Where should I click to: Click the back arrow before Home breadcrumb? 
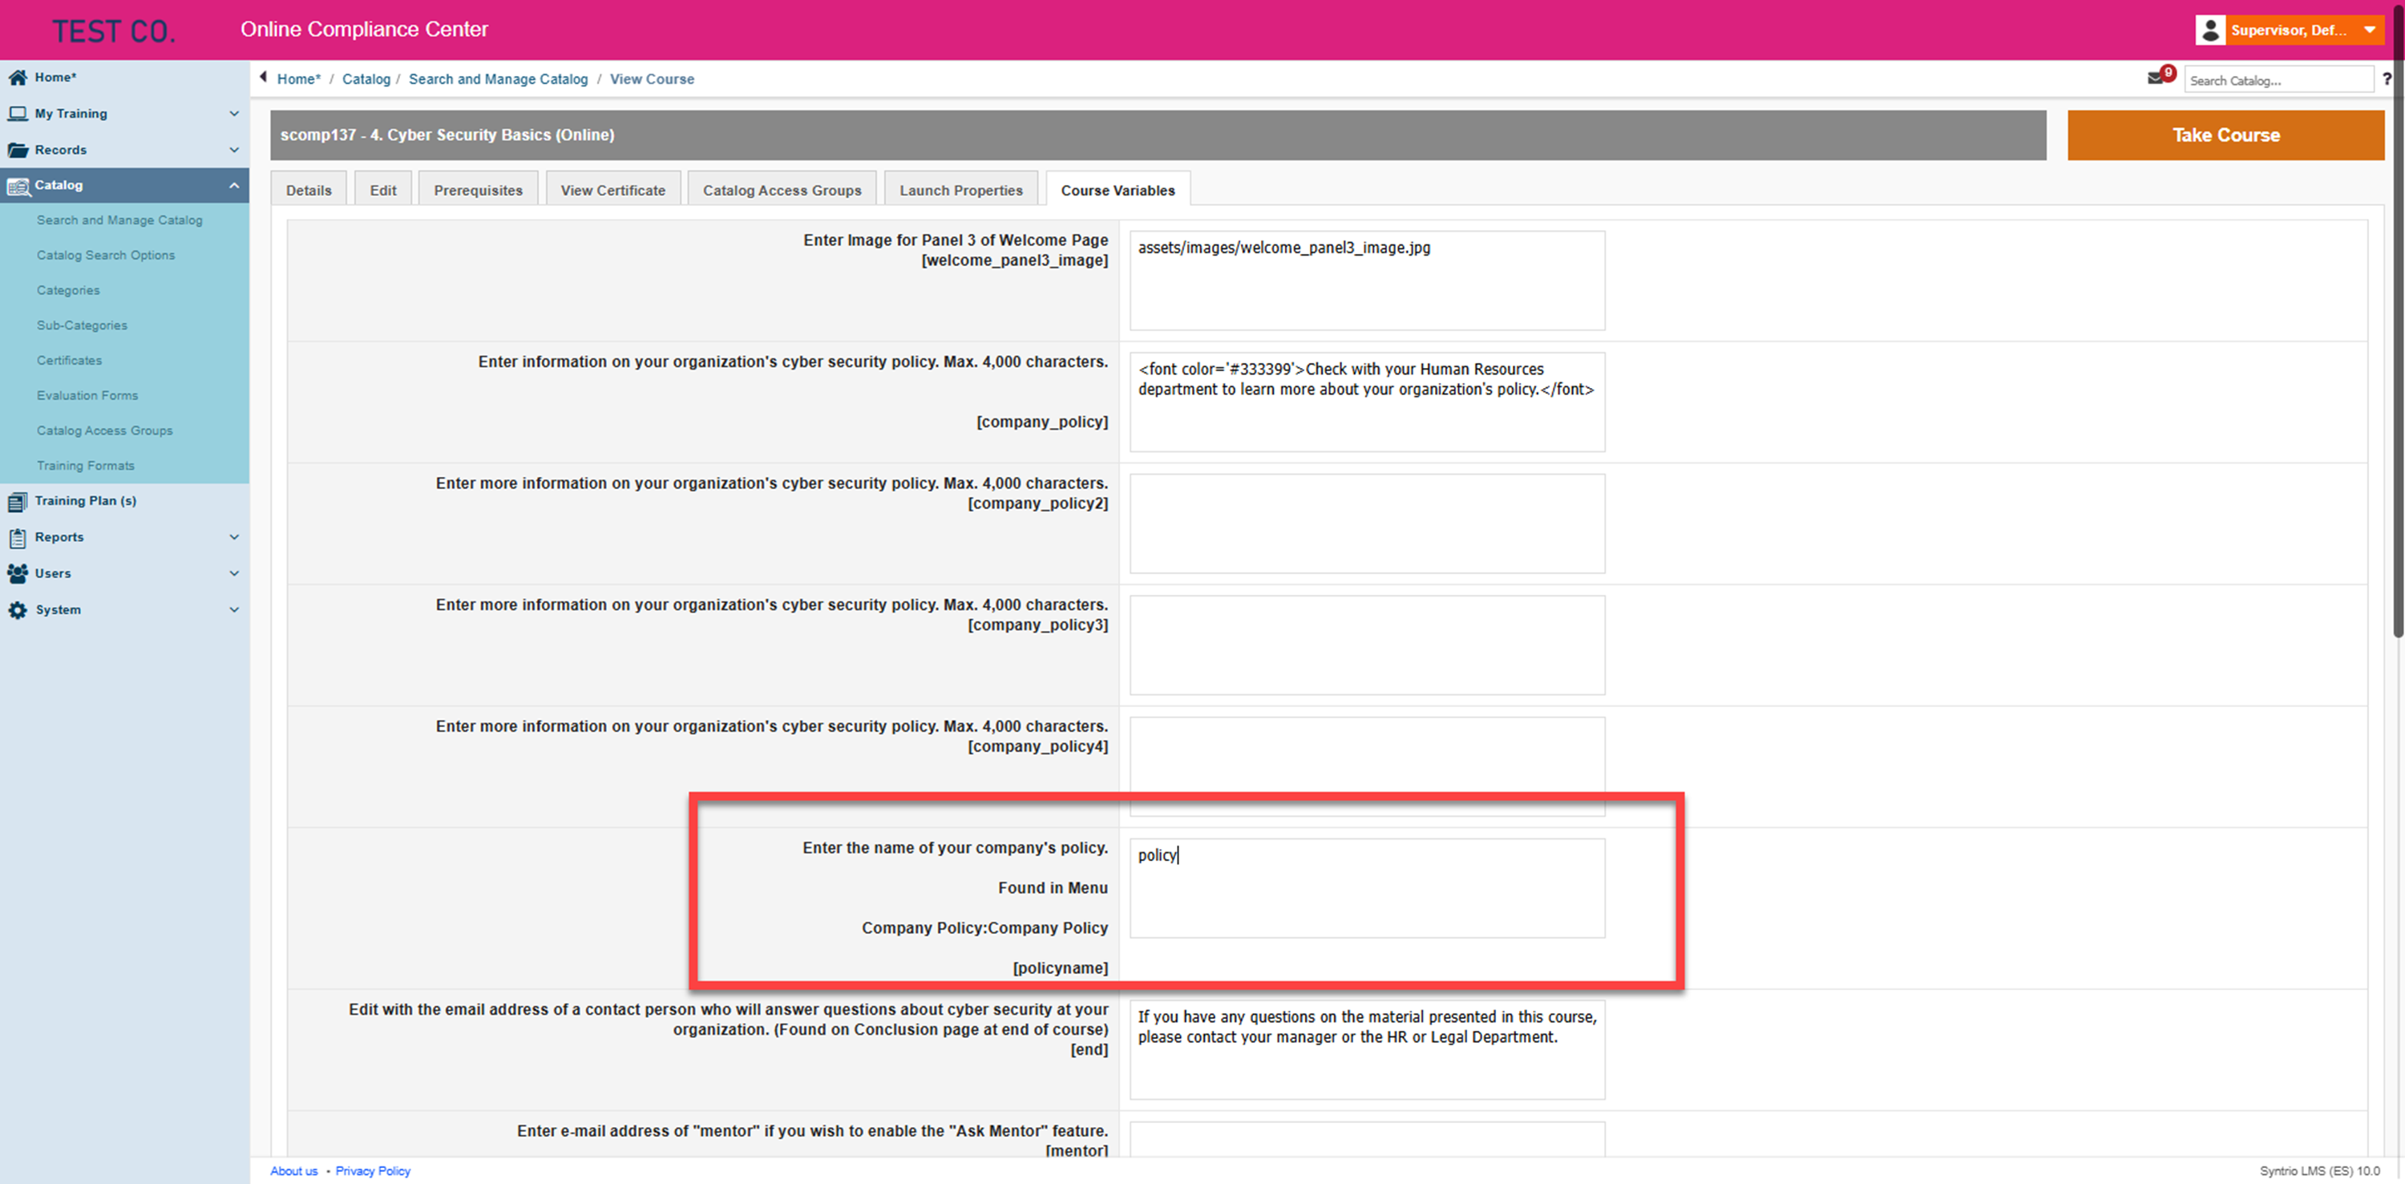click(x=263, y=78)
